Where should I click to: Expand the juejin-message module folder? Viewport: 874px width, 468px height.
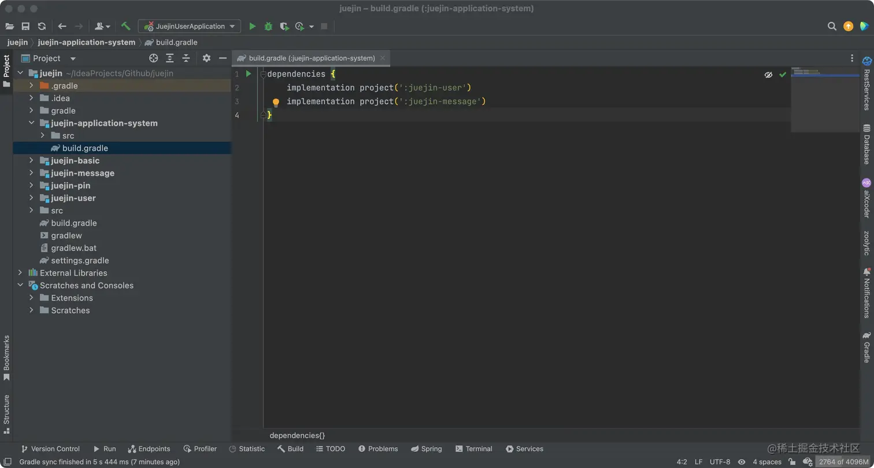click(x=31, y=173)
